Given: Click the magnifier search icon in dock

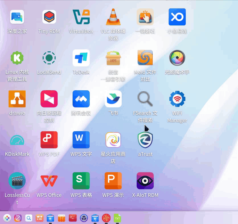Looking at the screenshot, I should pyautogui.click(x=29, y=218).
